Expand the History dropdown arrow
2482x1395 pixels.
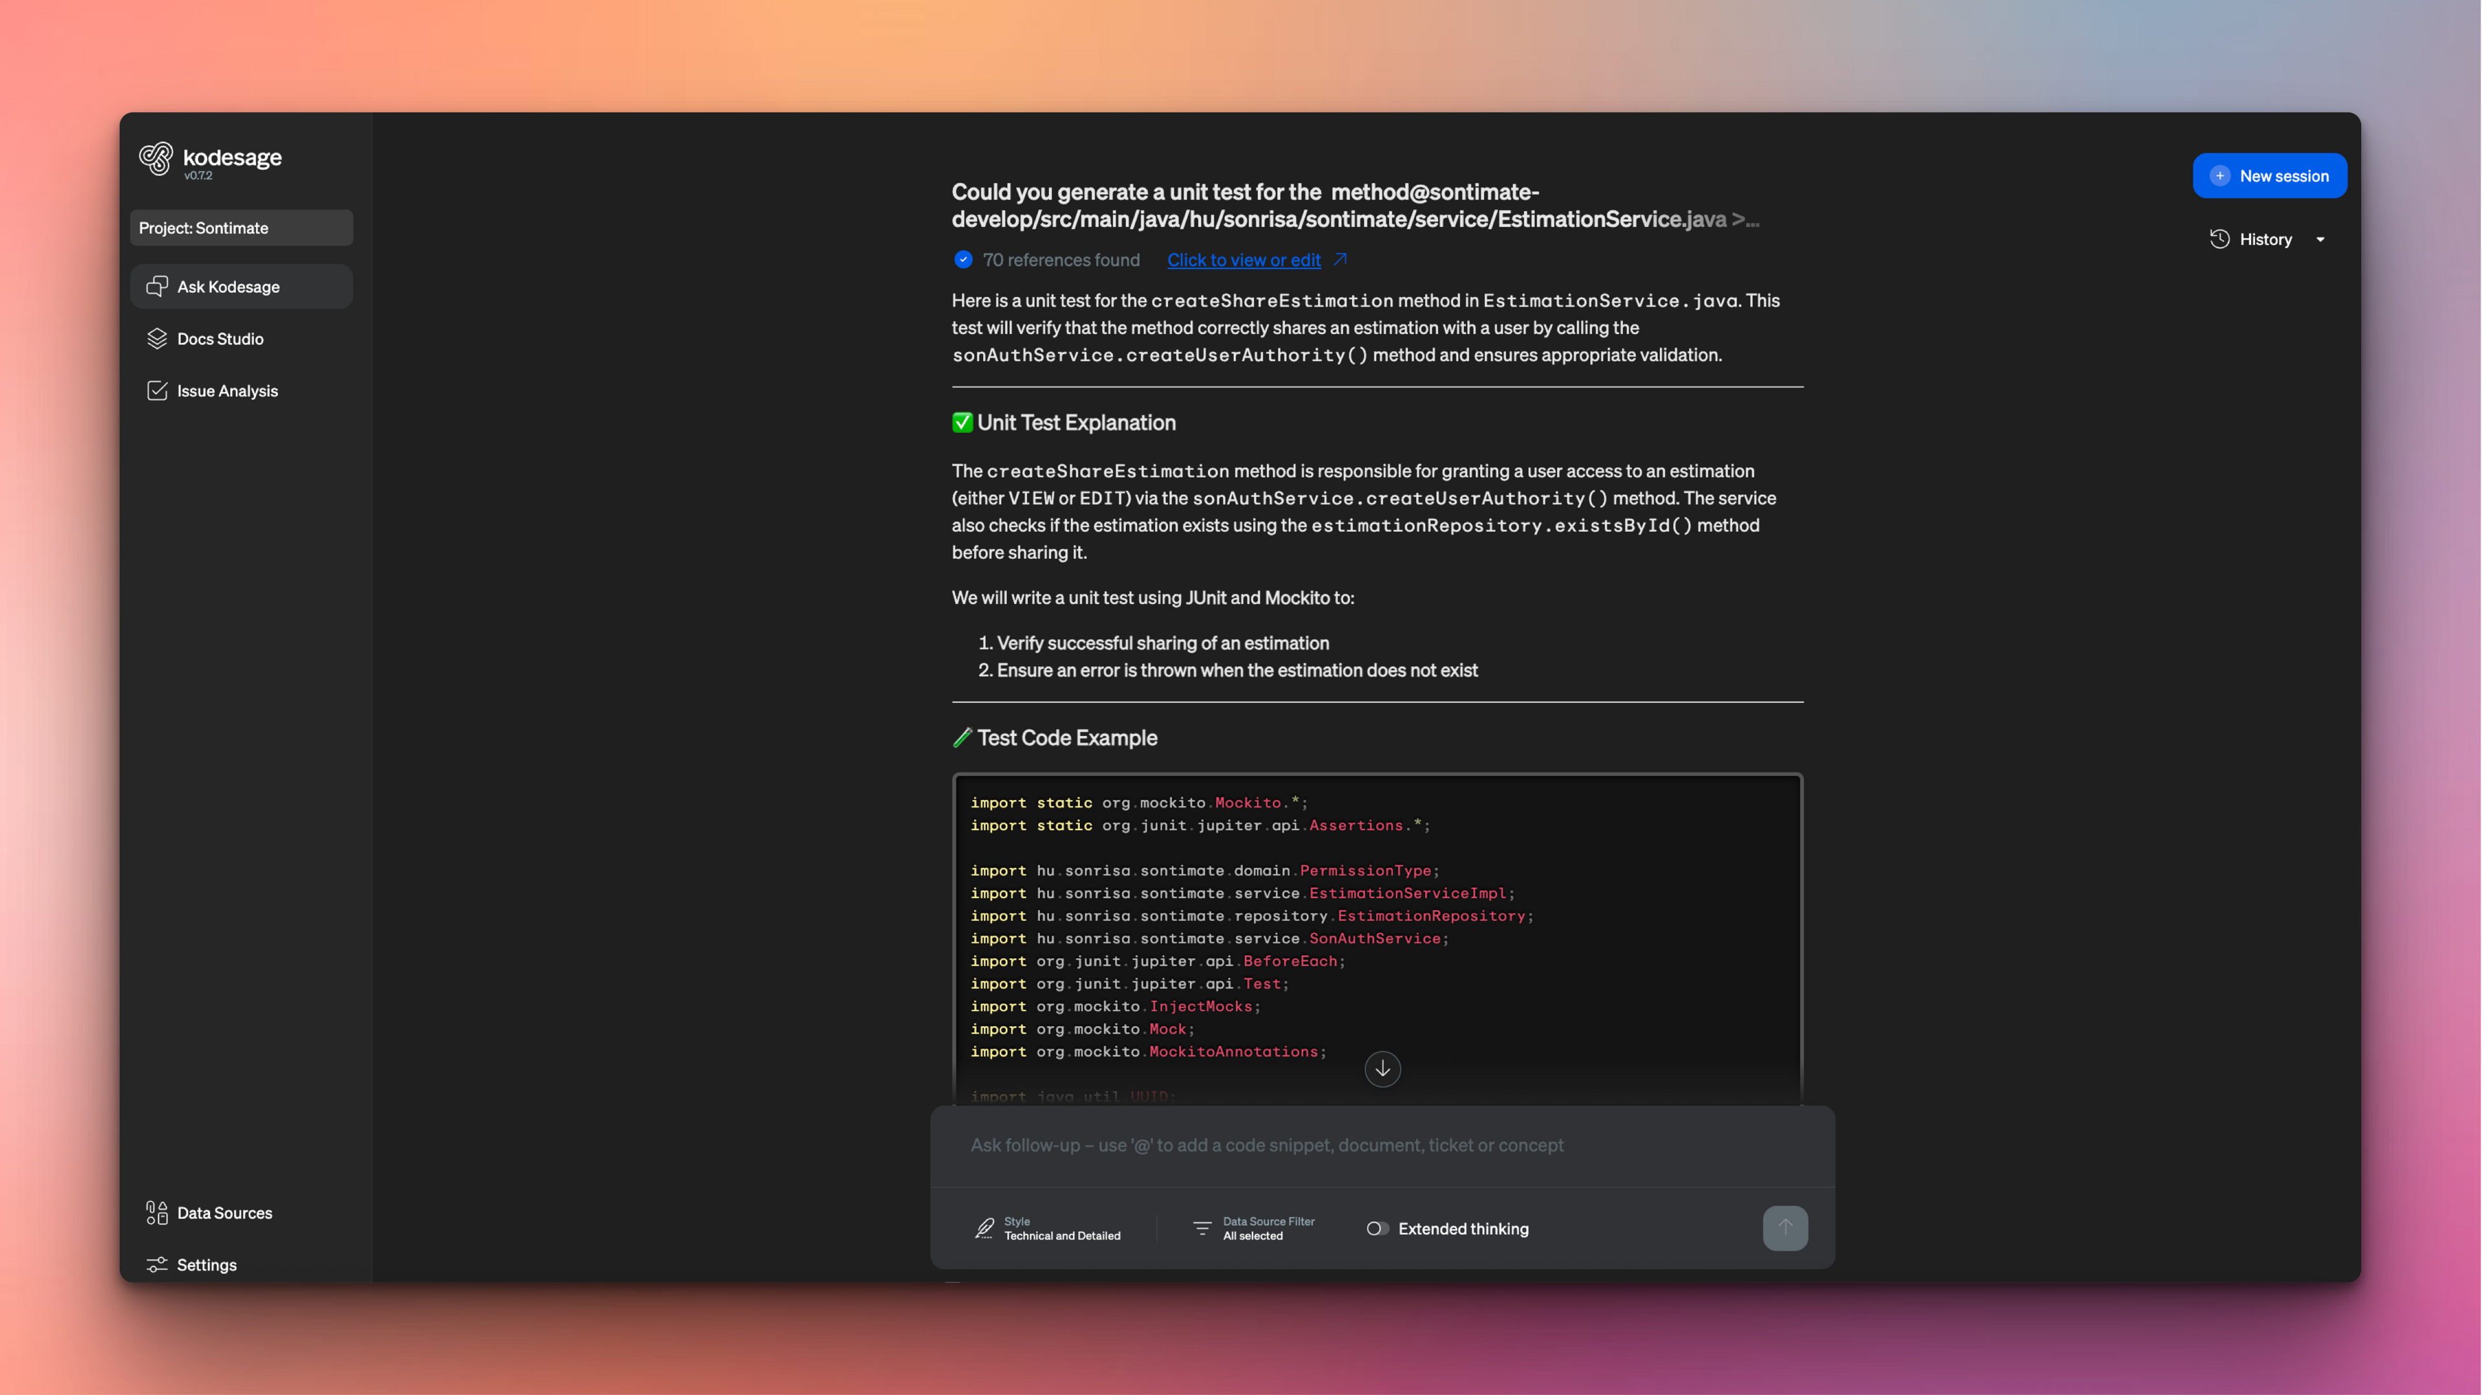(x=2320, y=239)
